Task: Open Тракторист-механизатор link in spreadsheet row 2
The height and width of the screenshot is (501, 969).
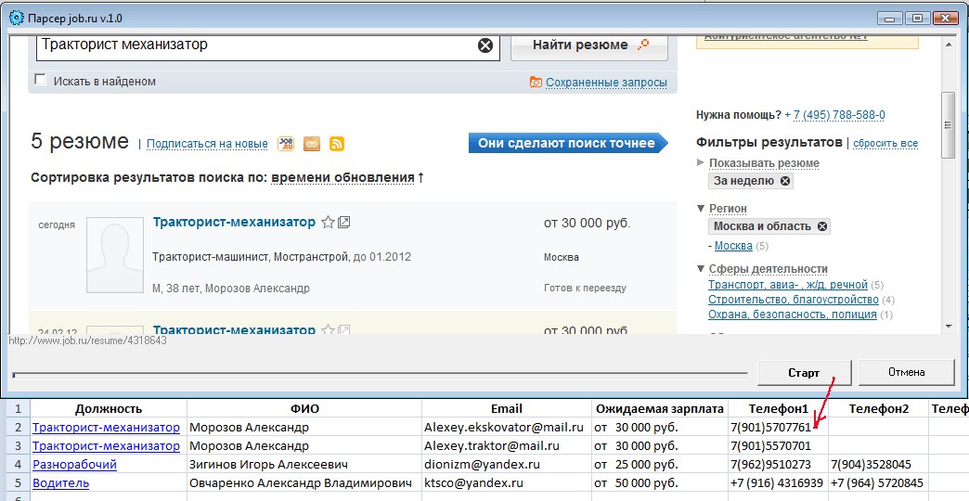Action: 106,428
